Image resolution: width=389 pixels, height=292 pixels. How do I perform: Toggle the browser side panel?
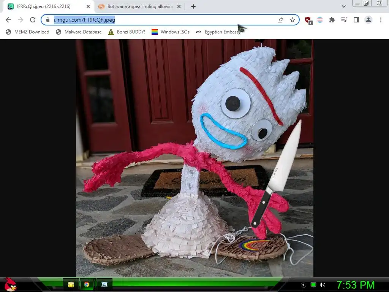pos(356,20)
